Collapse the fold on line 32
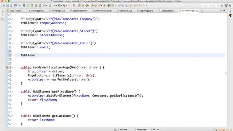This screenshot has height=131, width=233. coord(12,43)
